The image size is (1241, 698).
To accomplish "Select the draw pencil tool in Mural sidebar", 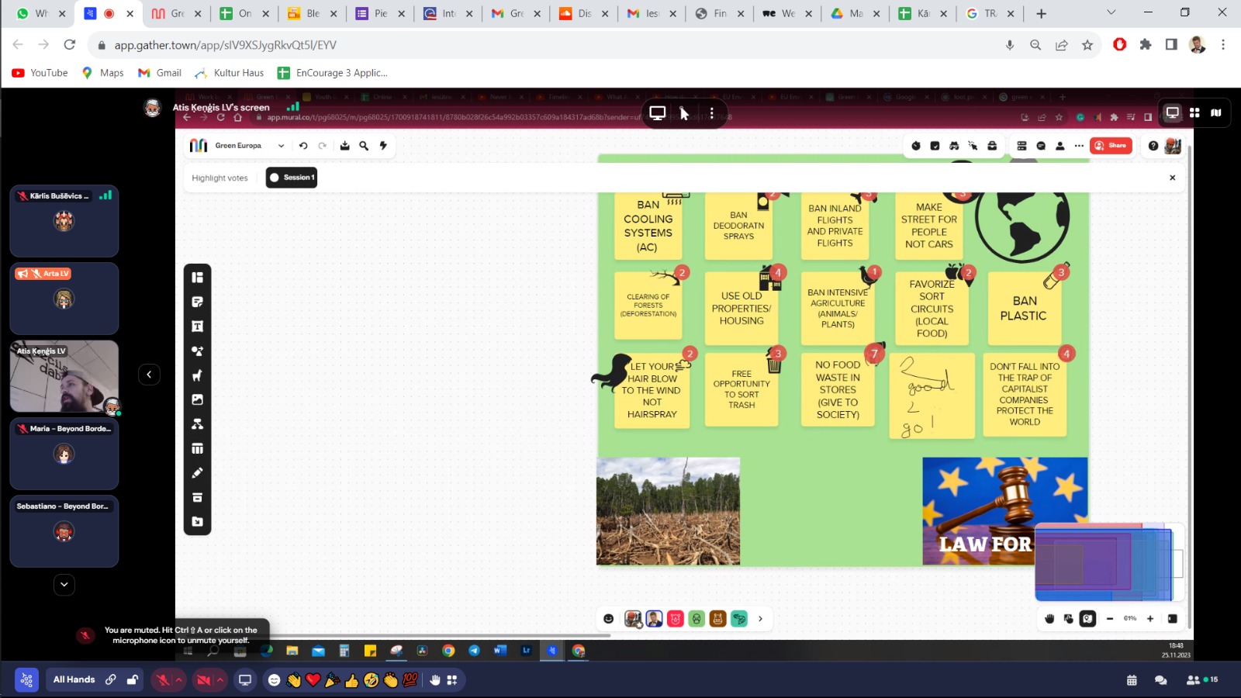I will click(198, 473).
